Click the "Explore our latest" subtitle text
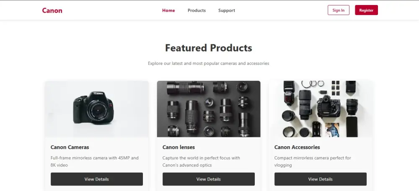The image size is (419, 191). tap(209, 64)
